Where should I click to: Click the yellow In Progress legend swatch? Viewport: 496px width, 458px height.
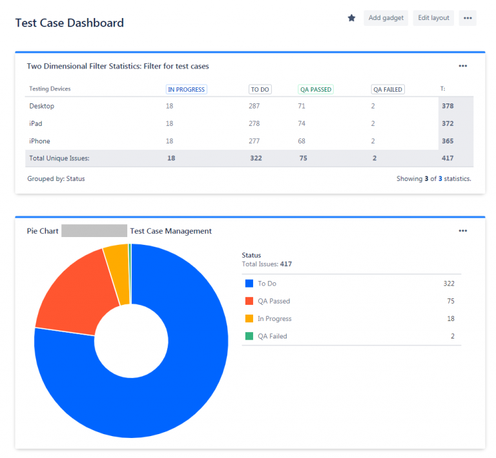249,318
